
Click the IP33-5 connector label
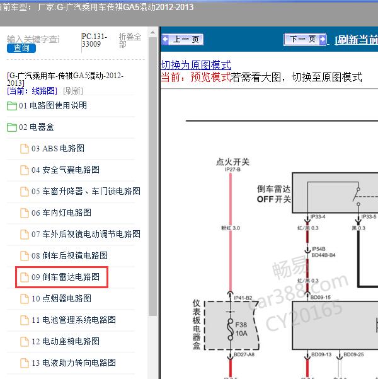[369, 216]
